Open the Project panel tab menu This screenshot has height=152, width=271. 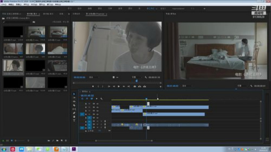tap(39, 14)
